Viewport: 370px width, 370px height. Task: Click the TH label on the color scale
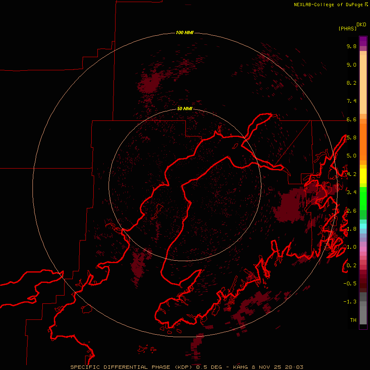[353, 320]
